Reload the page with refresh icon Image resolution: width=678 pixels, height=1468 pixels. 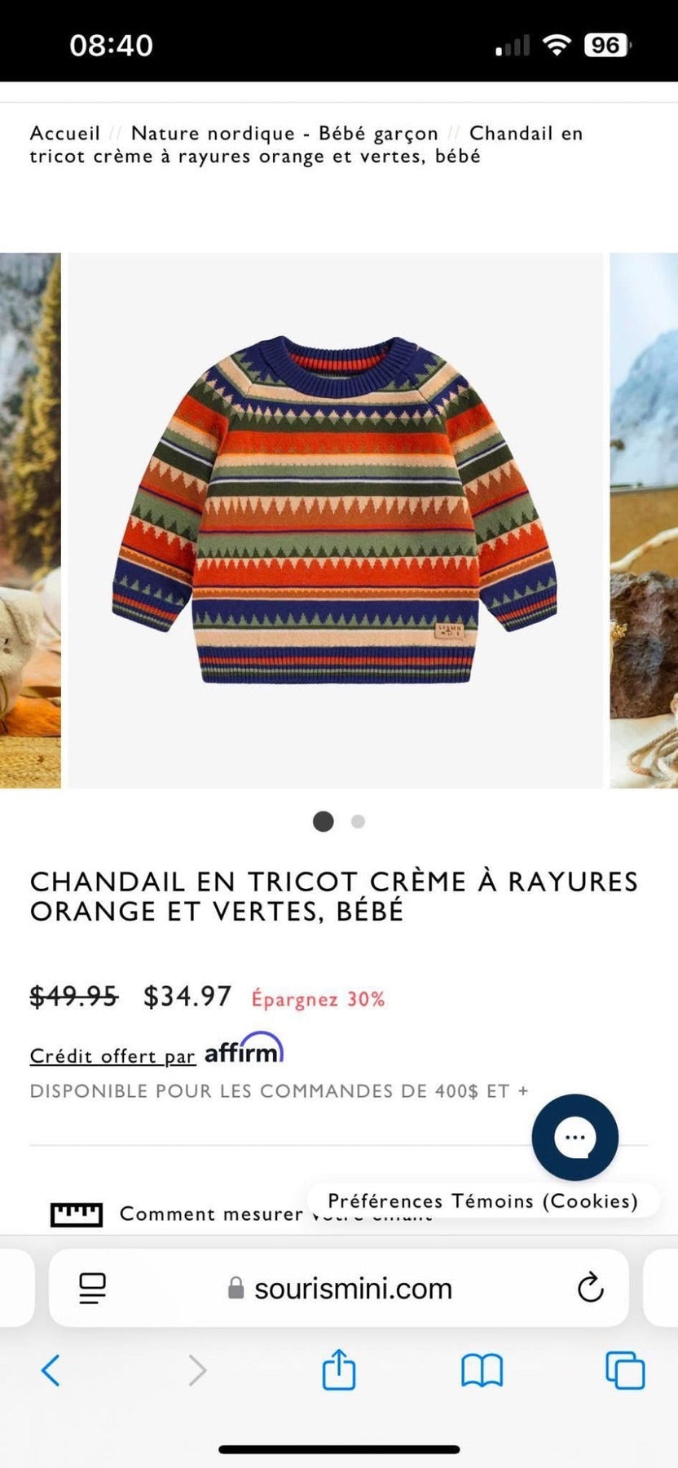pos(590,1288)
